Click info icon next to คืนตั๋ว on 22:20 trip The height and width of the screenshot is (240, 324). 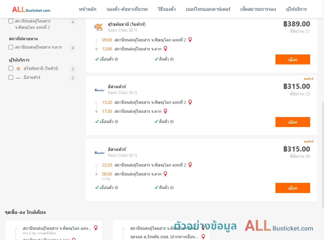172,188
